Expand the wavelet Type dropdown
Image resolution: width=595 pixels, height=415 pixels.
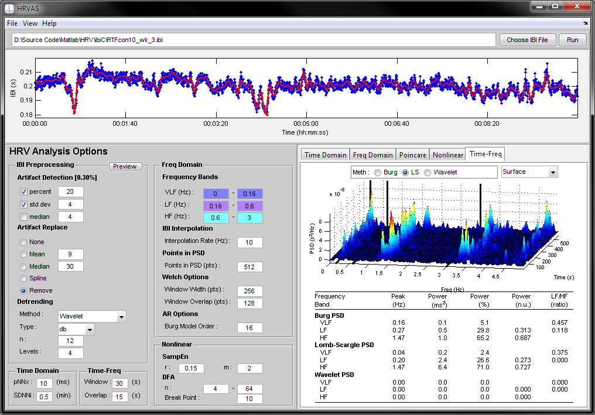point(89,330)
